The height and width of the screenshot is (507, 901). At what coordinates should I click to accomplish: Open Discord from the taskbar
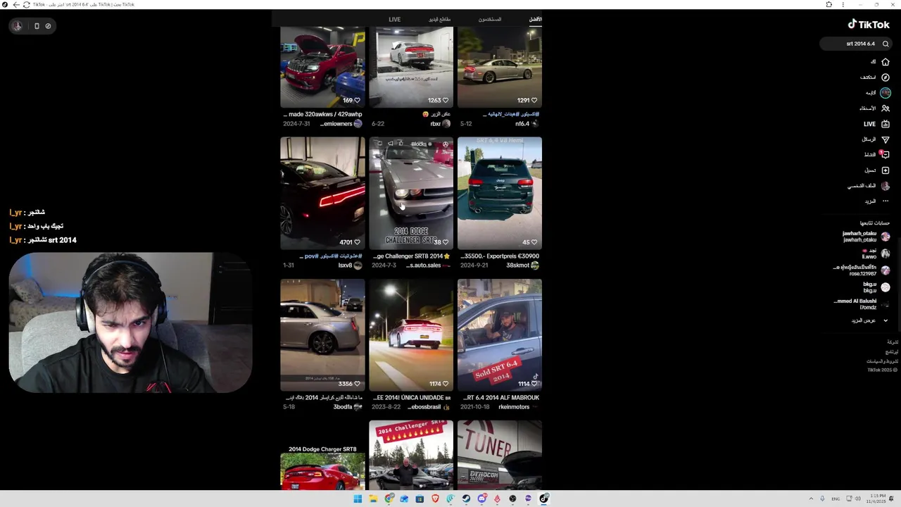point(481,499)
